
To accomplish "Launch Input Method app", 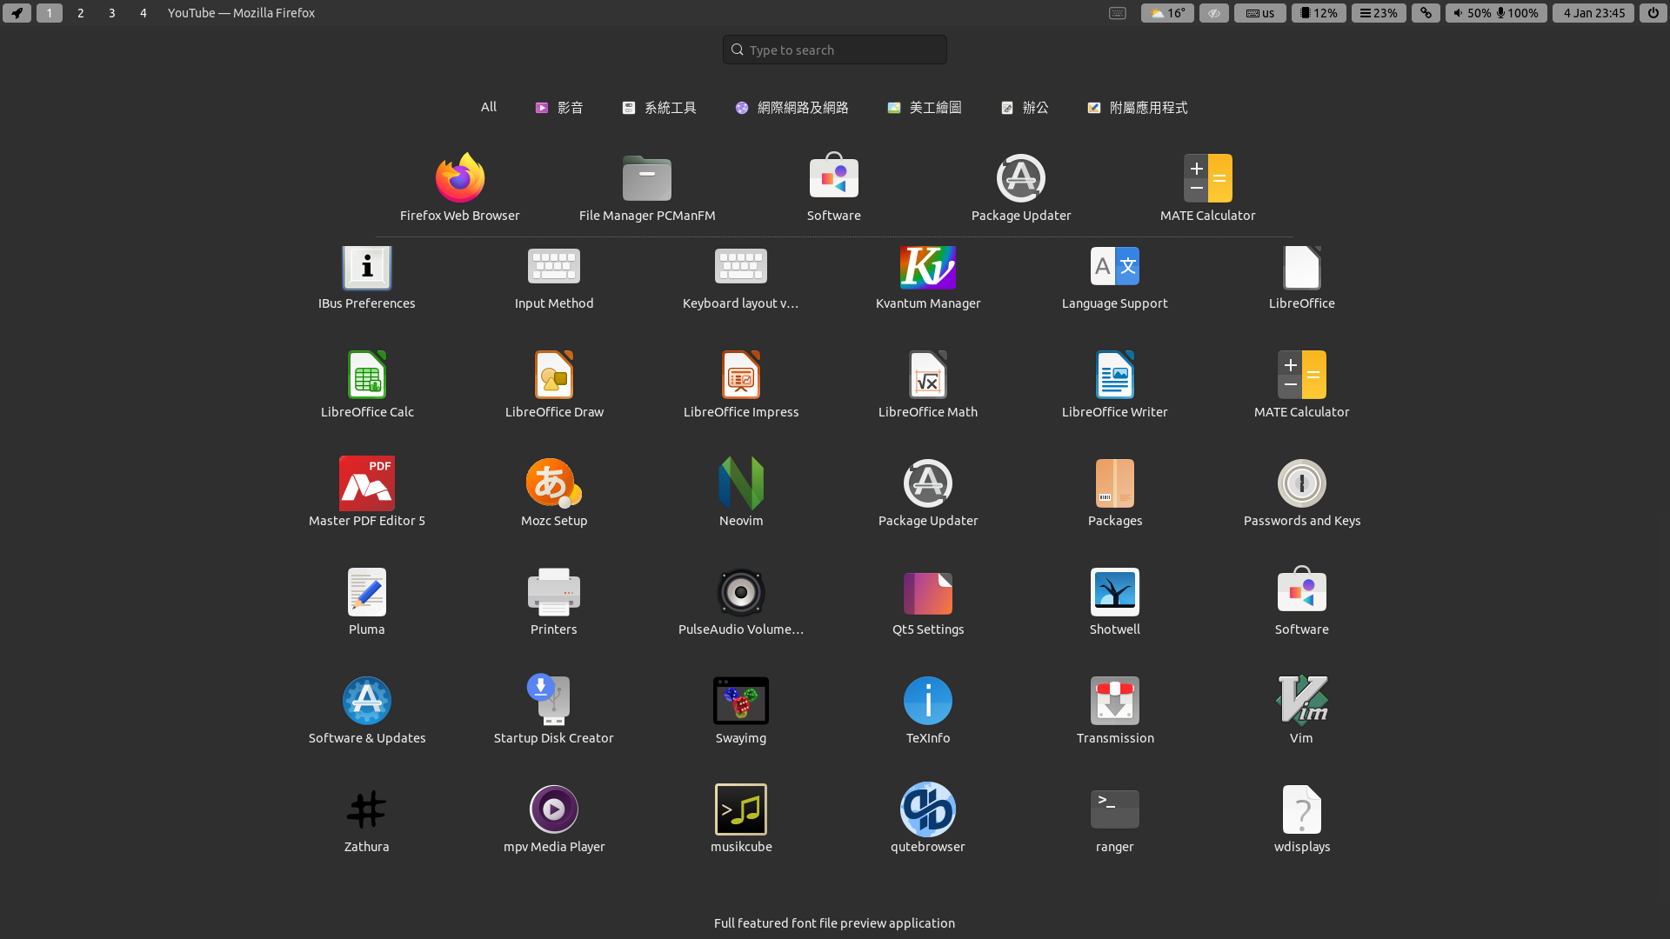I will point(554,278).
